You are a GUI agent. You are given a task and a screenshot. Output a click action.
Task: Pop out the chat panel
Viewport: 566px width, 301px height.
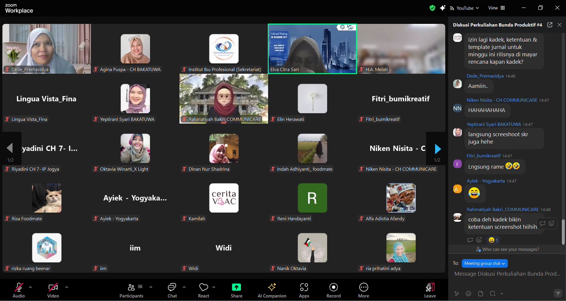pyautogui.click(x=550, y=25)
